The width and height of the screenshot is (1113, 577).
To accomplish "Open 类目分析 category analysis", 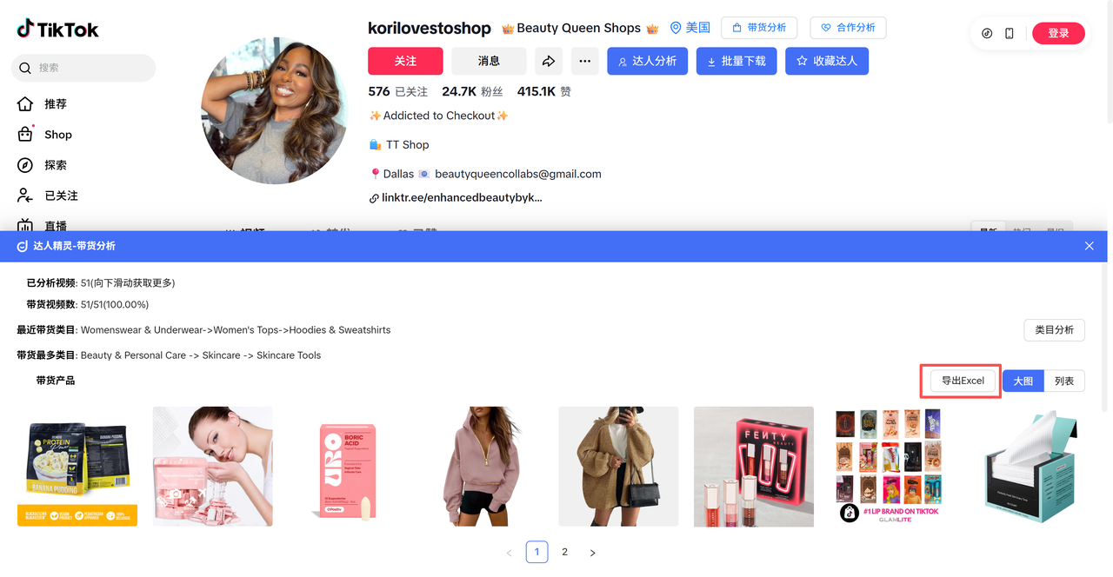I will click(1054, 330).
